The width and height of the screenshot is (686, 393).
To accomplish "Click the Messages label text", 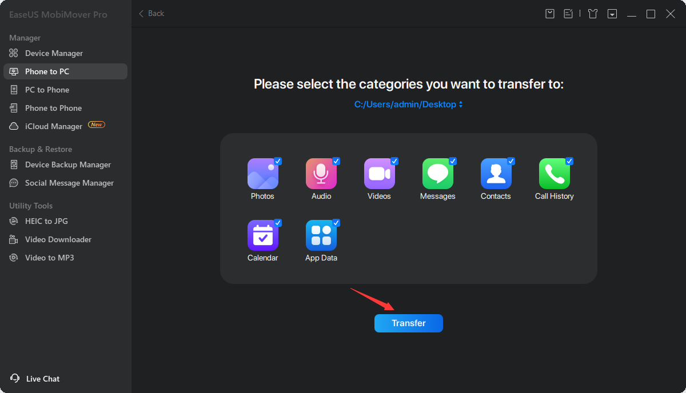I will pos(438,196).
